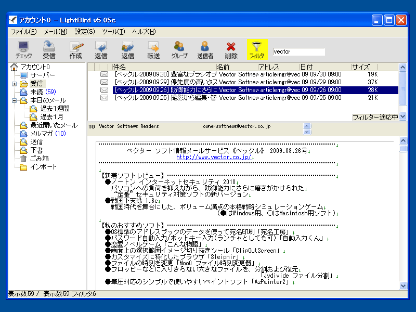Open the ファイル(F) menu
This screenshot has width=416, height=312.
23,32
